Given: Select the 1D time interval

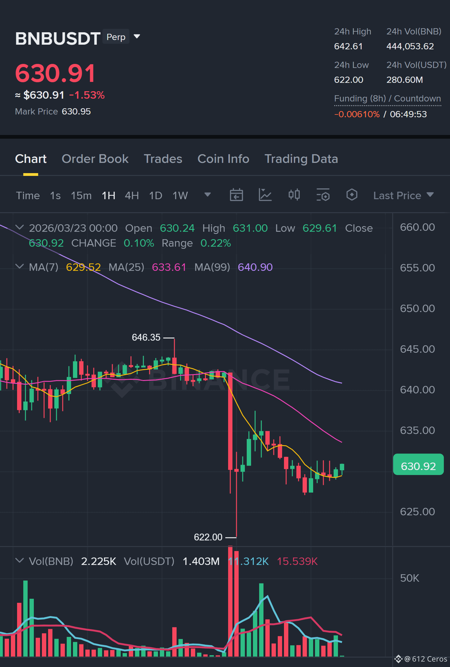Looking at the screenshot, I should click(x=155, y=195).
